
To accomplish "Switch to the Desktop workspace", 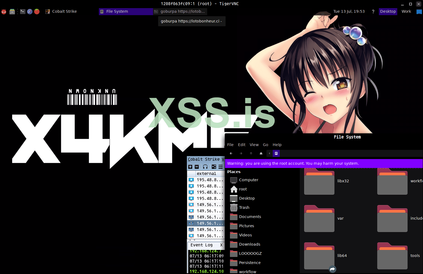I will pos(388,11).
